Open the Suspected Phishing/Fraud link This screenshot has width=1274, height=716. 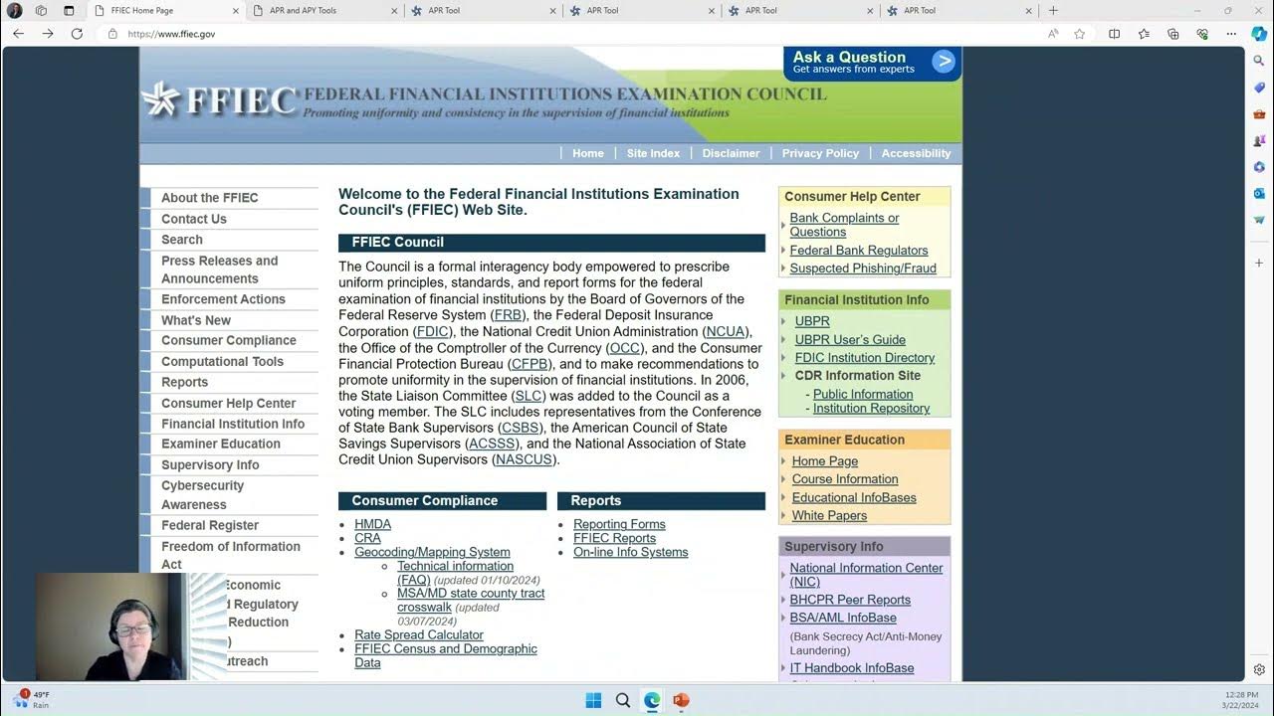863,268
